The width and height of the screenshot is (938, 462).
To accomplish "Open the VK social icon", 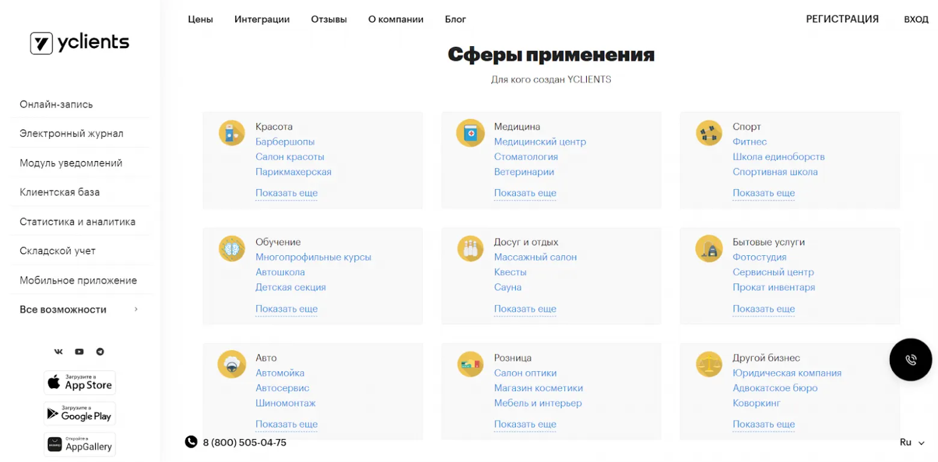I will (x=58, y=351).
